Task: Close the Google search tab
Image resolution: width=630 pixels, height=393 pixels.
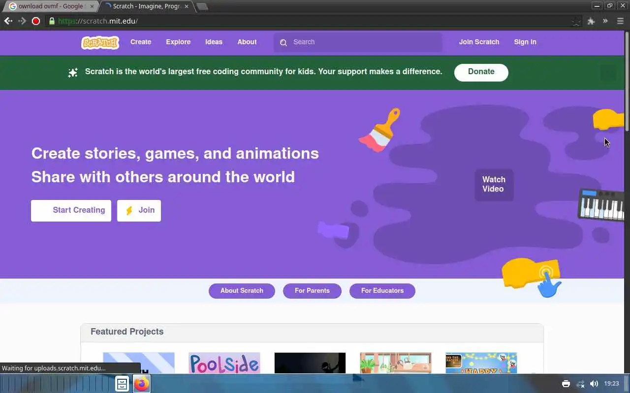Action: point(92,6)
